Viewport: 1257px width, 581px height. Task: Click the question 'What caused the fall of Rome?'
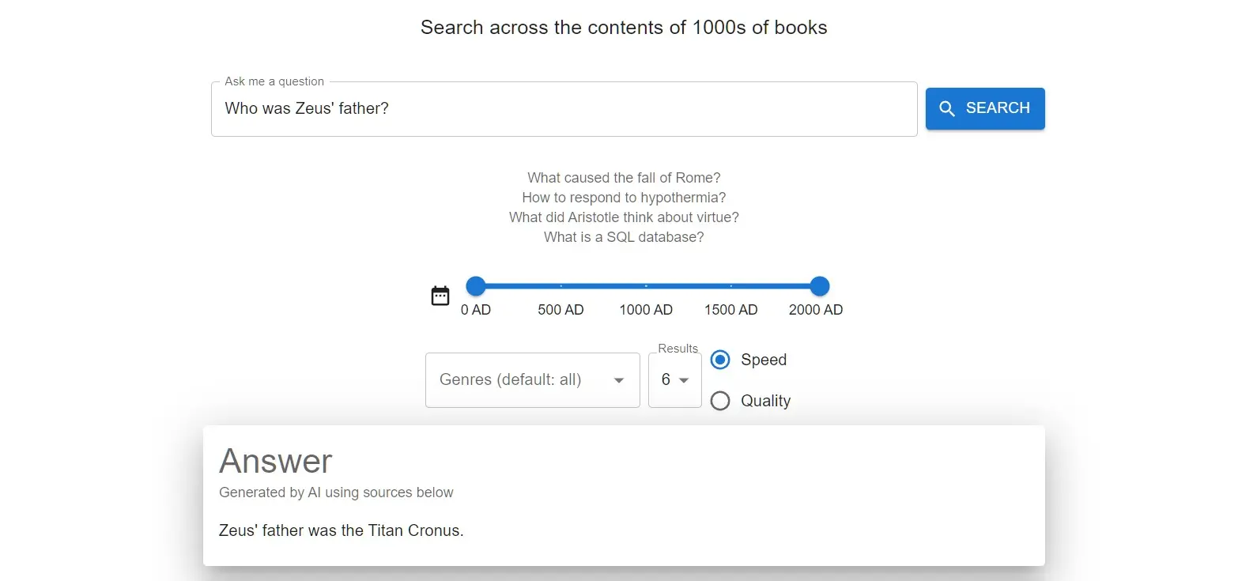(x=623, y=177)
